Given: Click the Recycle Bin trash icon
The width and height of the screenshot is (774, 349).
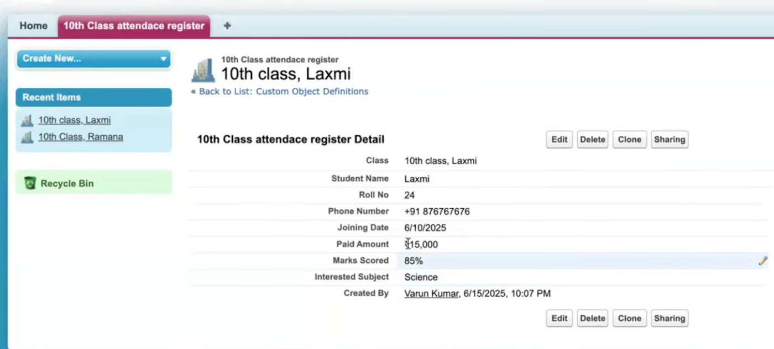Looking at the screenshot, I should [x=30, y=183].
